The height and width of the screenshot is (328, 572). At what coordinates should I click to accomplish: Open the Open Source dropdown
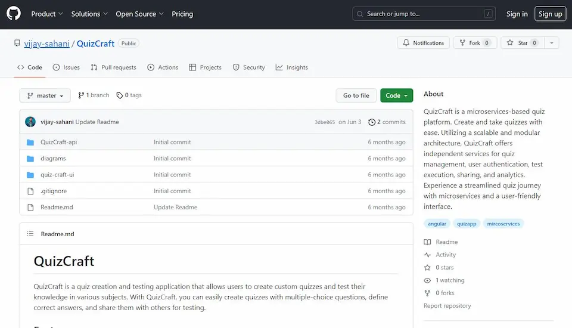139,14
